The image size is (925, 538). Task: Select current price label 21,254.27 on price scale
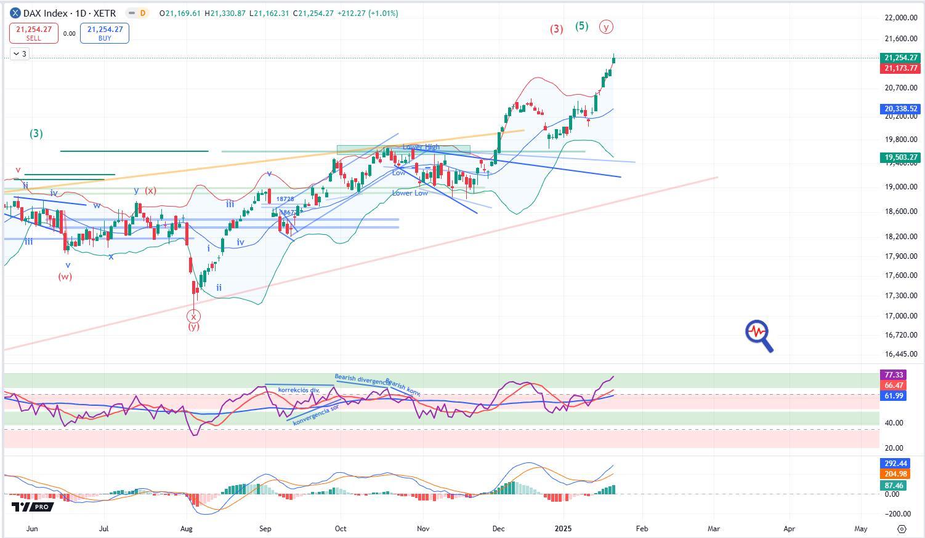(x=901, y=58)
